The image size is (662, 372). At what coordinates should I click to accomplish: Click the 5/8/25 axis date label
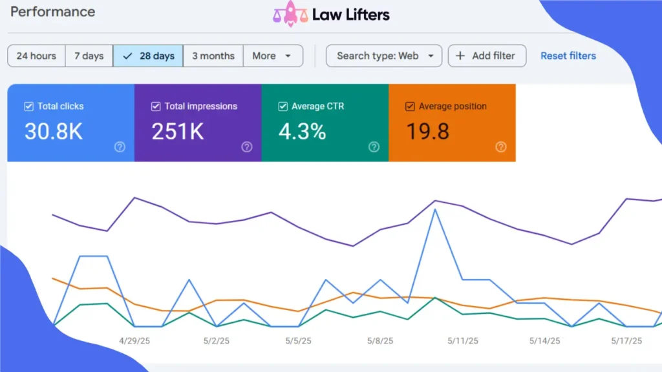click(380, 341)
